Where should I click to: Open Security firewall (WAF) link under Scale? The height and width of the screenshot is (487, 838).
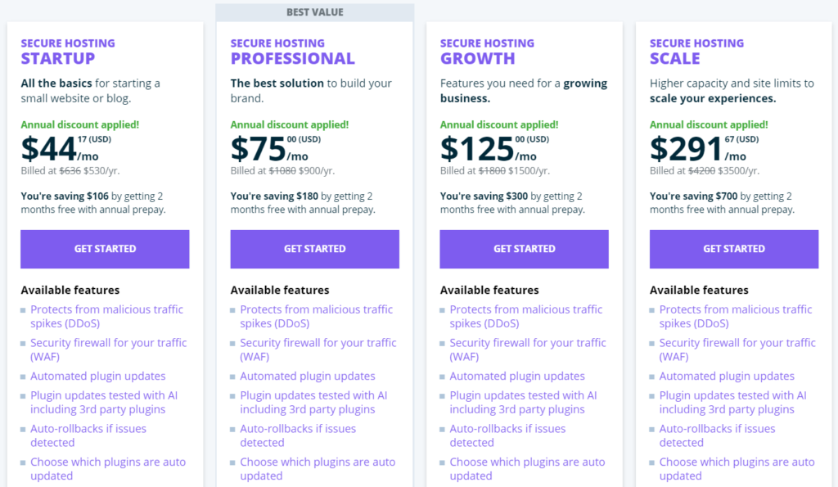tap(737, 349)
